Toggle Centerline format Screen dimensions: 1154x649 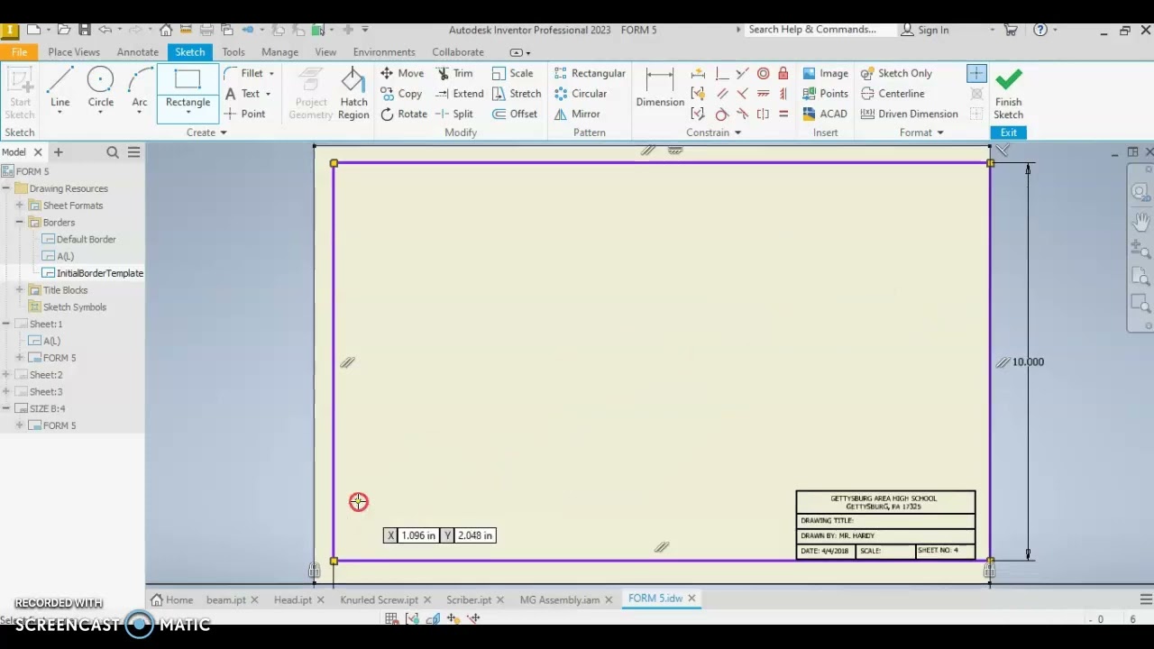tap(893, 94)
